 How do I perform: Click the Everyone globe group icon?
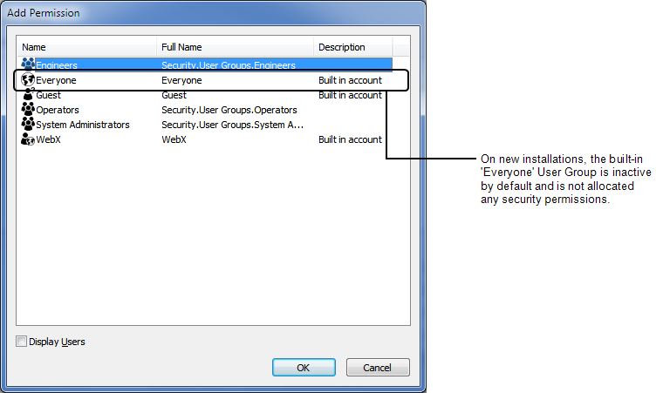coord(28,80)
